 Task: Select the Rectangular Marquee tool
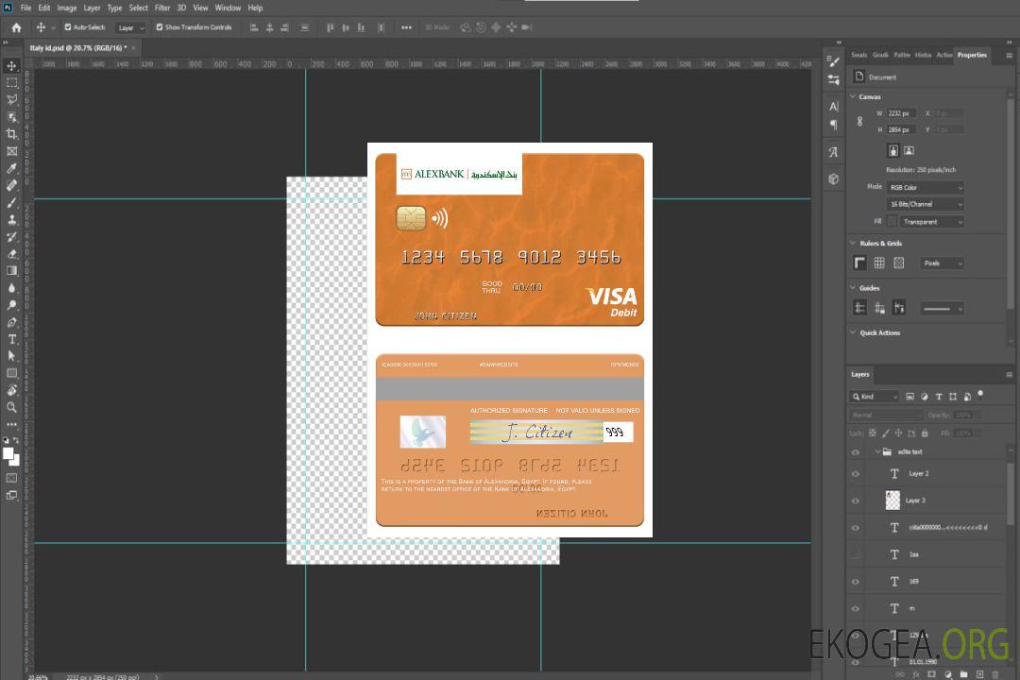click(x=11, y=83)
